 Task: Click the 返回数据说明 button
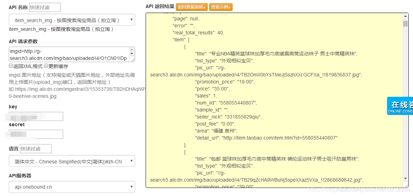[x=192, y=7]
